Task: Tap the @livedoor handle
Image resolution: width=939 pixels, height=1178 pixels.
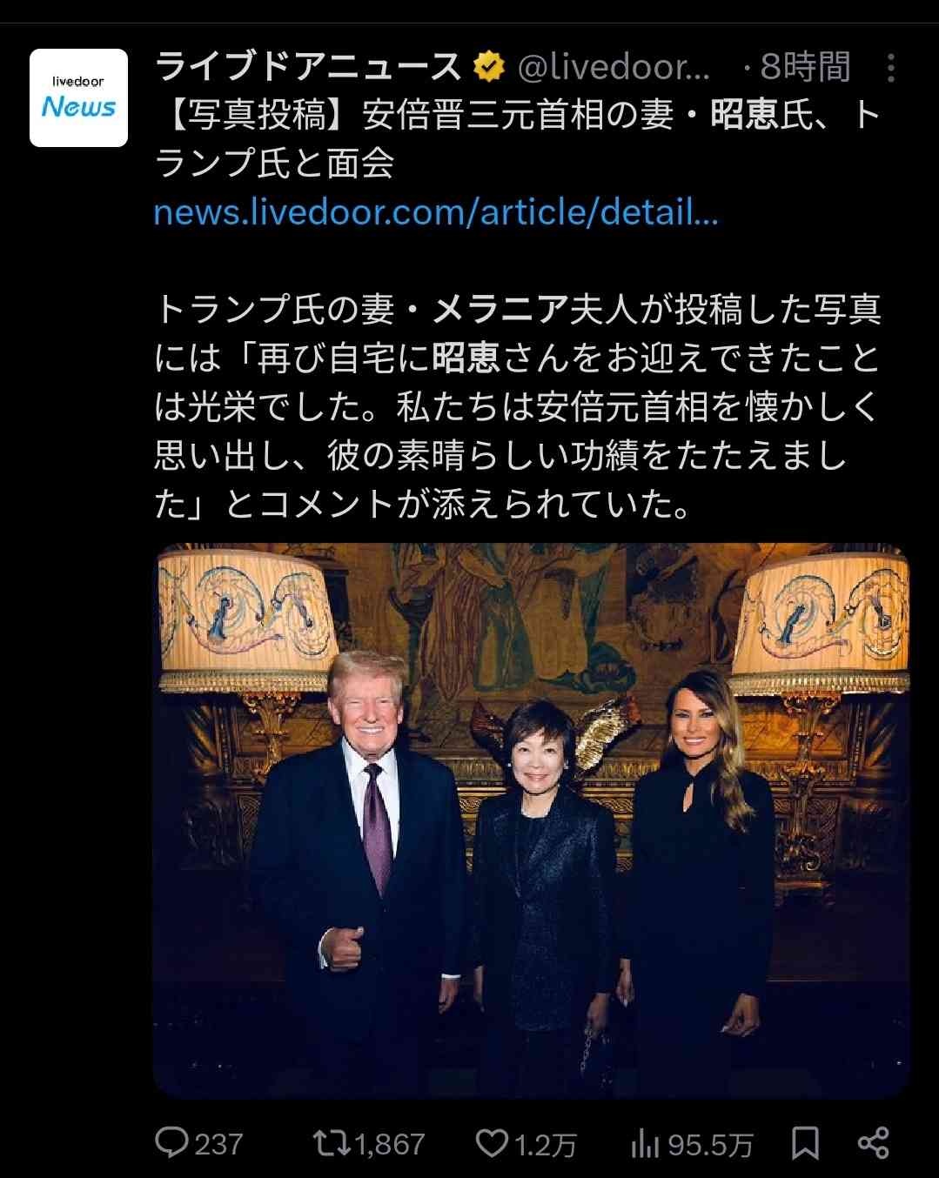Action: click(614, 67)
